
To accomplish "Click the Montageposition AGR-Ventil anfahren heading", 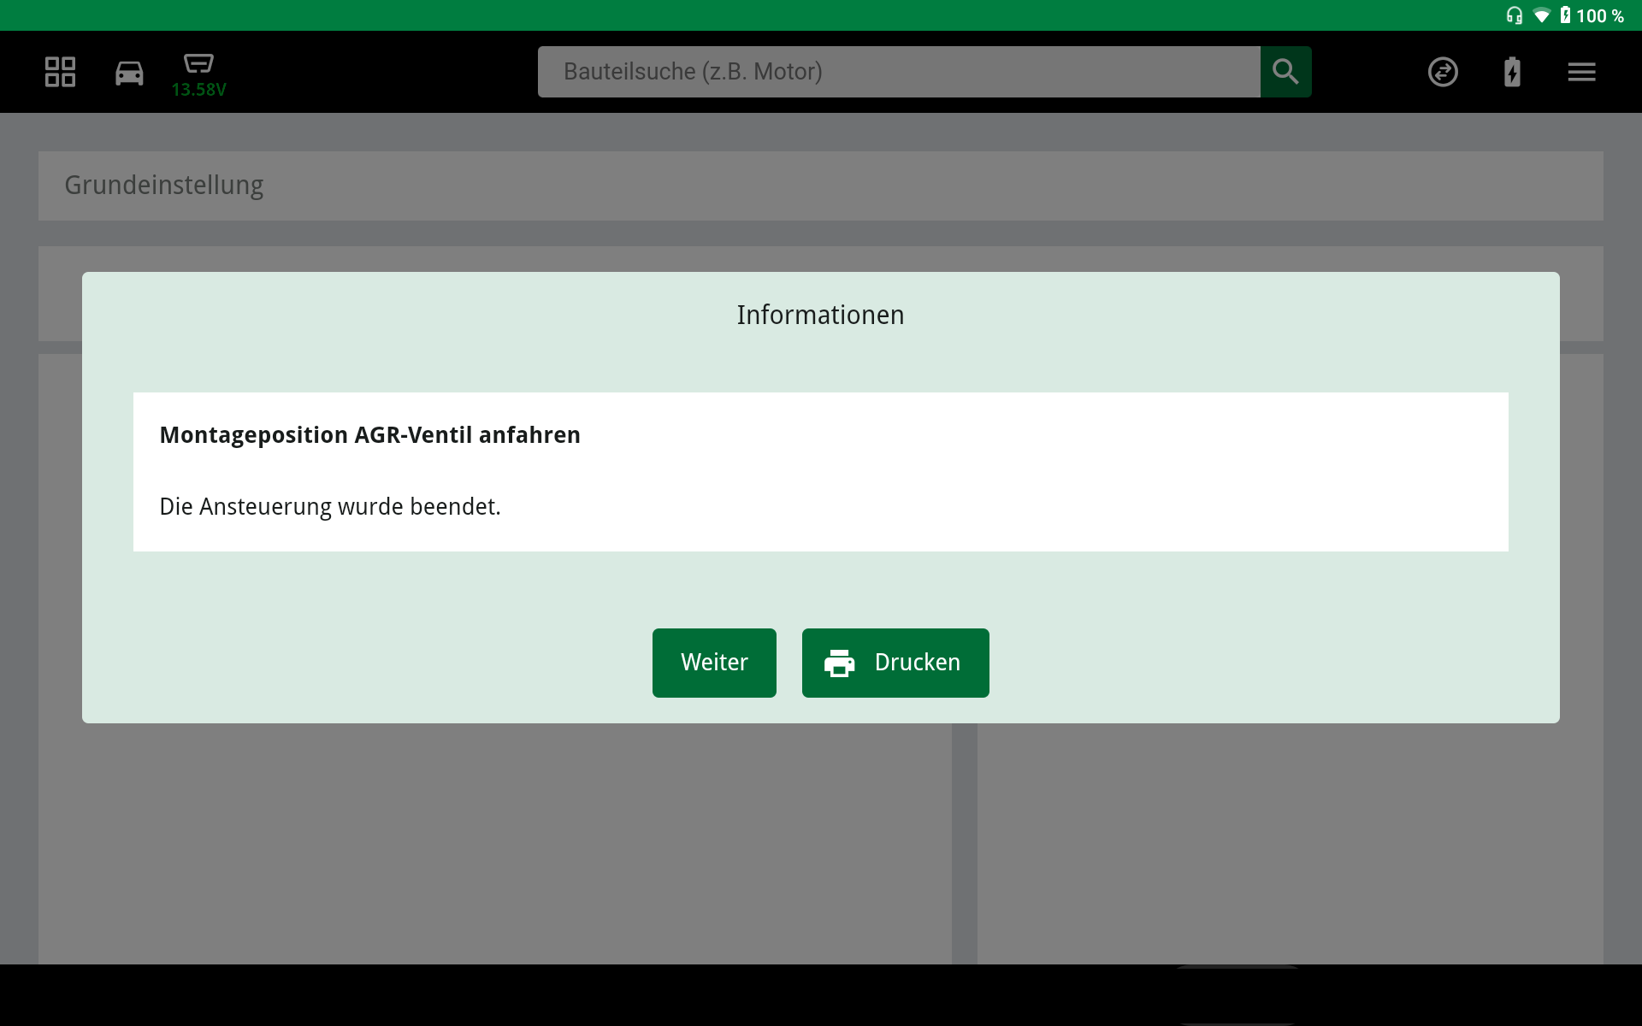I will [369, 435].
